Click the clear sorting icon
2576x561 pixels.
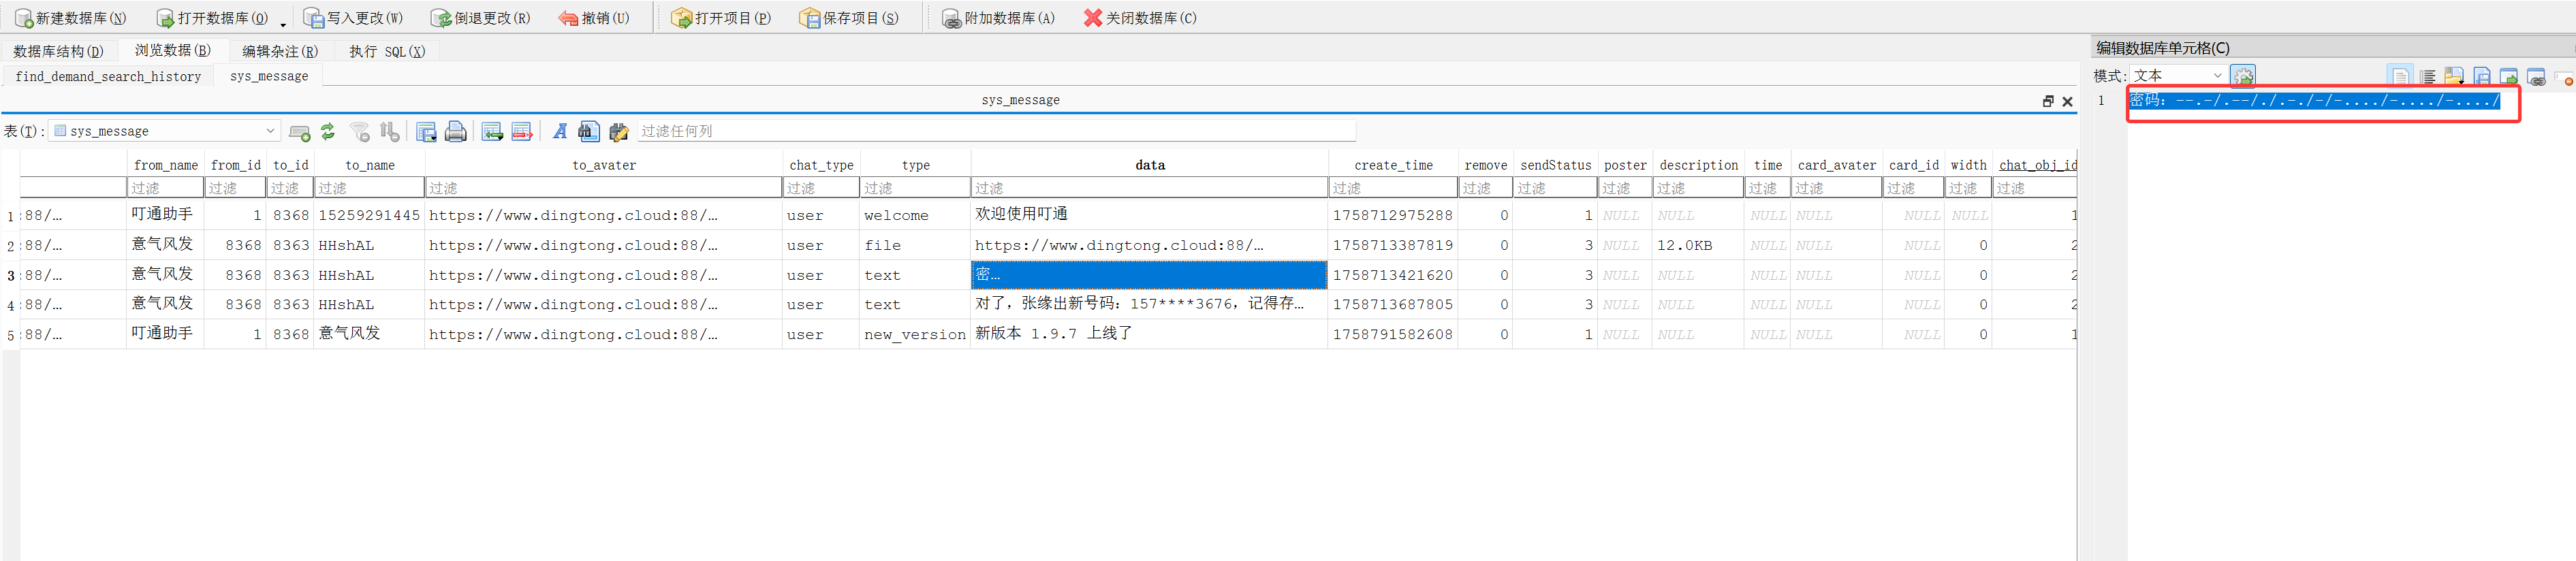point(390,131)
